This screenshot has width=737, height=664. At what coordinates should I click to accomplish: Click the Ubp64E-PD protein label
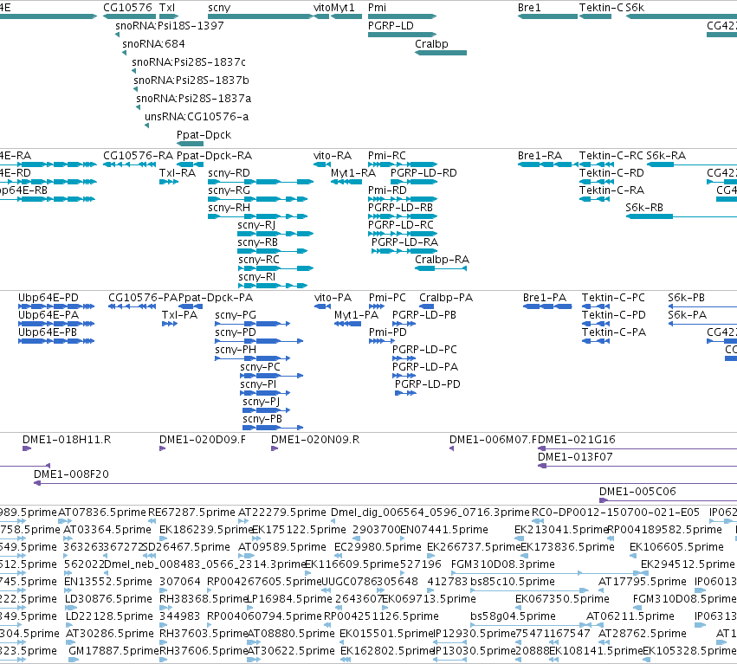48,298
